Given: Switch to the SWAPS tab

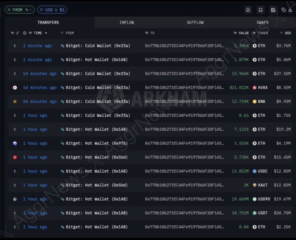Looking at the screenshot, I should [262, 23].
